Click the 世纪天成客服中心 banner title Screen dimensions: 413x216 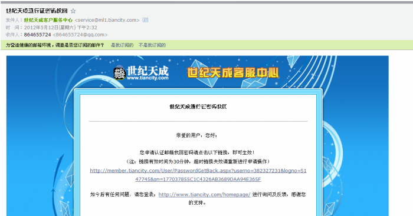point(233,73)
